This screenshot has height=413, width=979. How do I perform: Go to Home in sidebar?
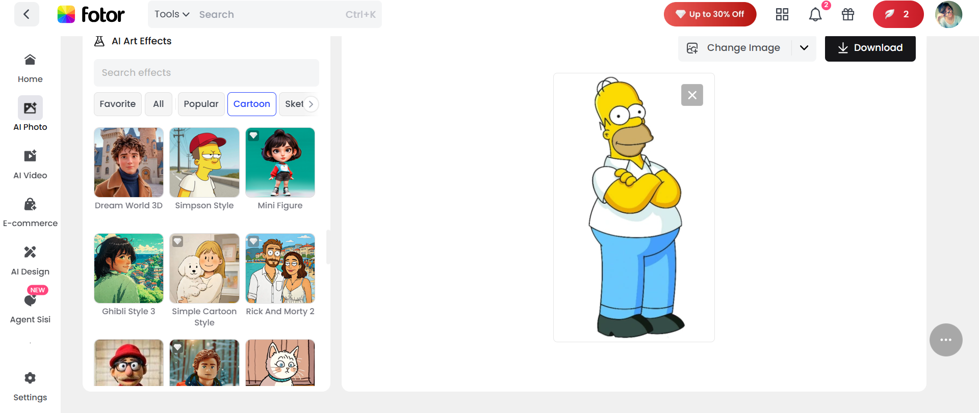tap(30, 68)
